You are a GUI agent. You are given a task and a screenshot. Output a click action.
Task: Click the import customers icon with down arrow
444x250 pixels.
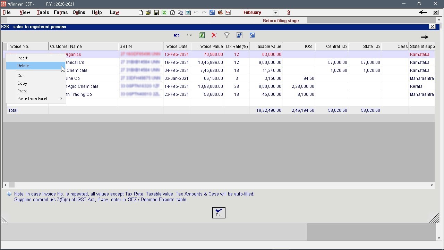(239, 35)
